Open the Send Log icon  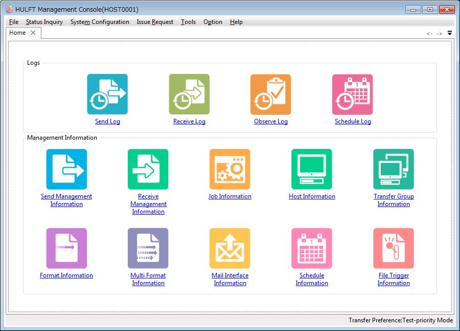click(107, 94)
